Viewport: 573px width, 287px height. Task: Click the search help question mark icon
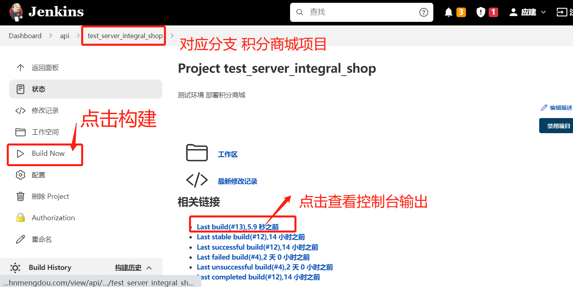[x=423, y=12]
